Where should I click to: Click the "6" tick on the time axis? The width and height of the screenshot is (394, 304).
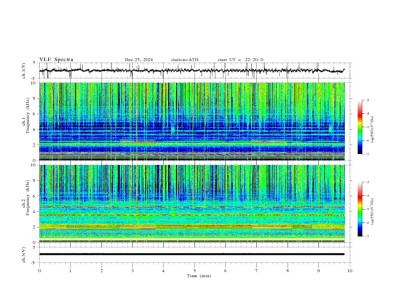click(x=225, y=271)
